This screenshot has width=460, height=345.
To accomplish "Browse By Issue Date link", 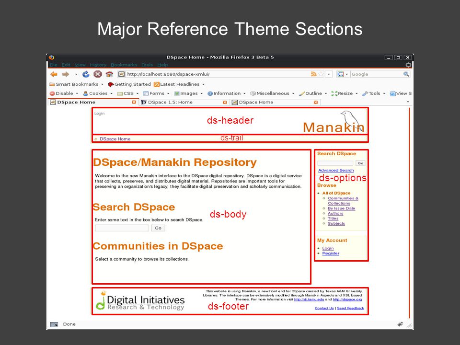I will [x=342, y=208].
